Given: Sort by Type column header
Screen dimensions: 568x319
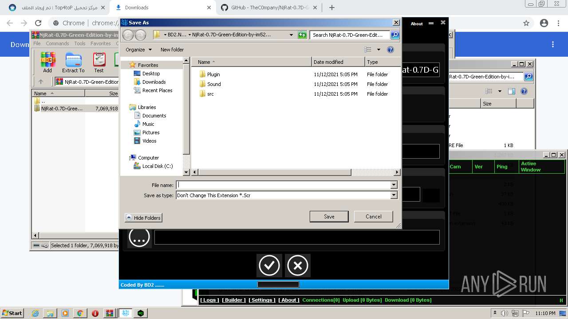Looking at the screenshot, I should (383, 62).
